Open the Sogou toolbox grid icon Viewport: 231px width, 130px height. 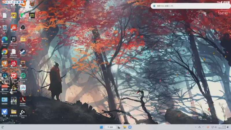(22, 2)
